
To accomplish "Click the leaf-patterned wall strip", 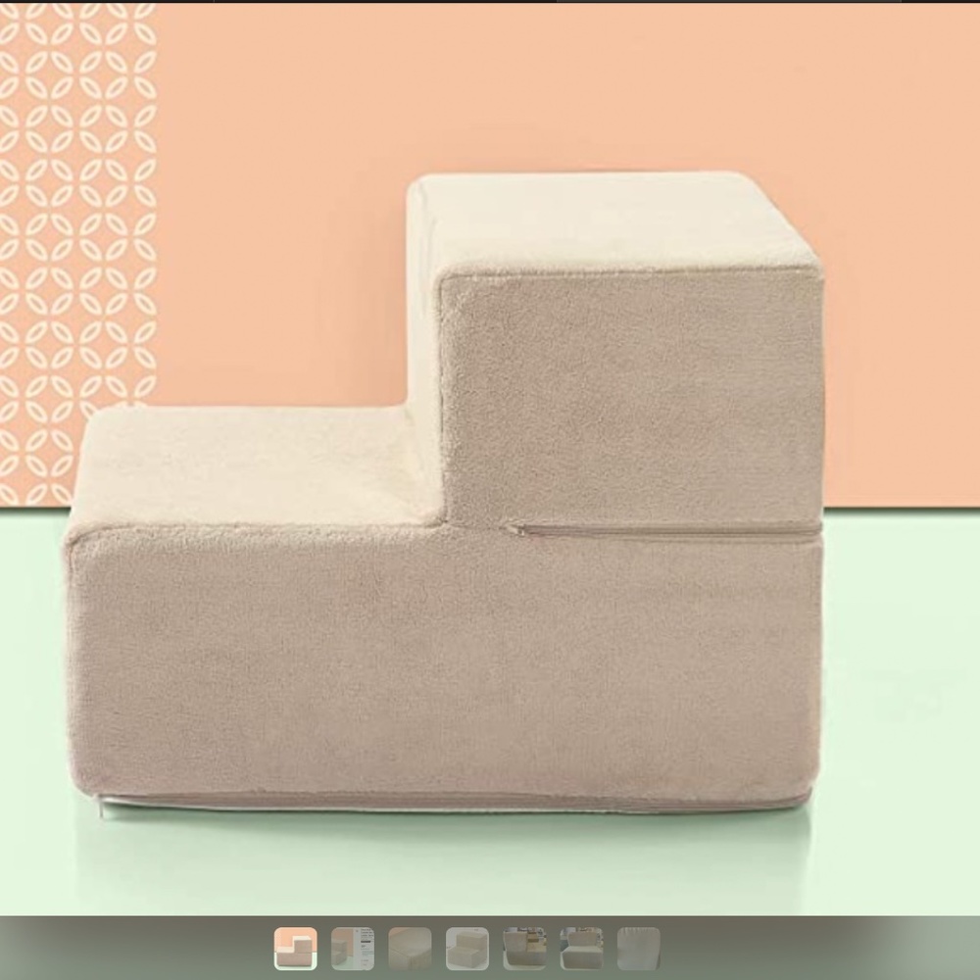I will (78, 245).
